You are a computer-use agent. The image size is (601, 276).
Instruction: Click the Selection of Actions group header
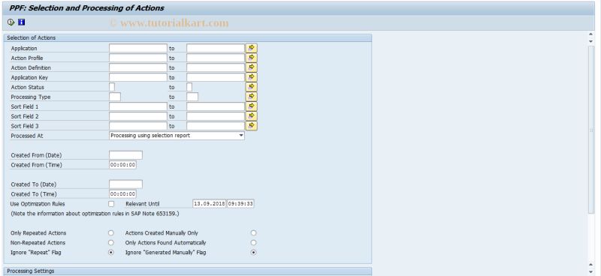[x=187, y=38]
